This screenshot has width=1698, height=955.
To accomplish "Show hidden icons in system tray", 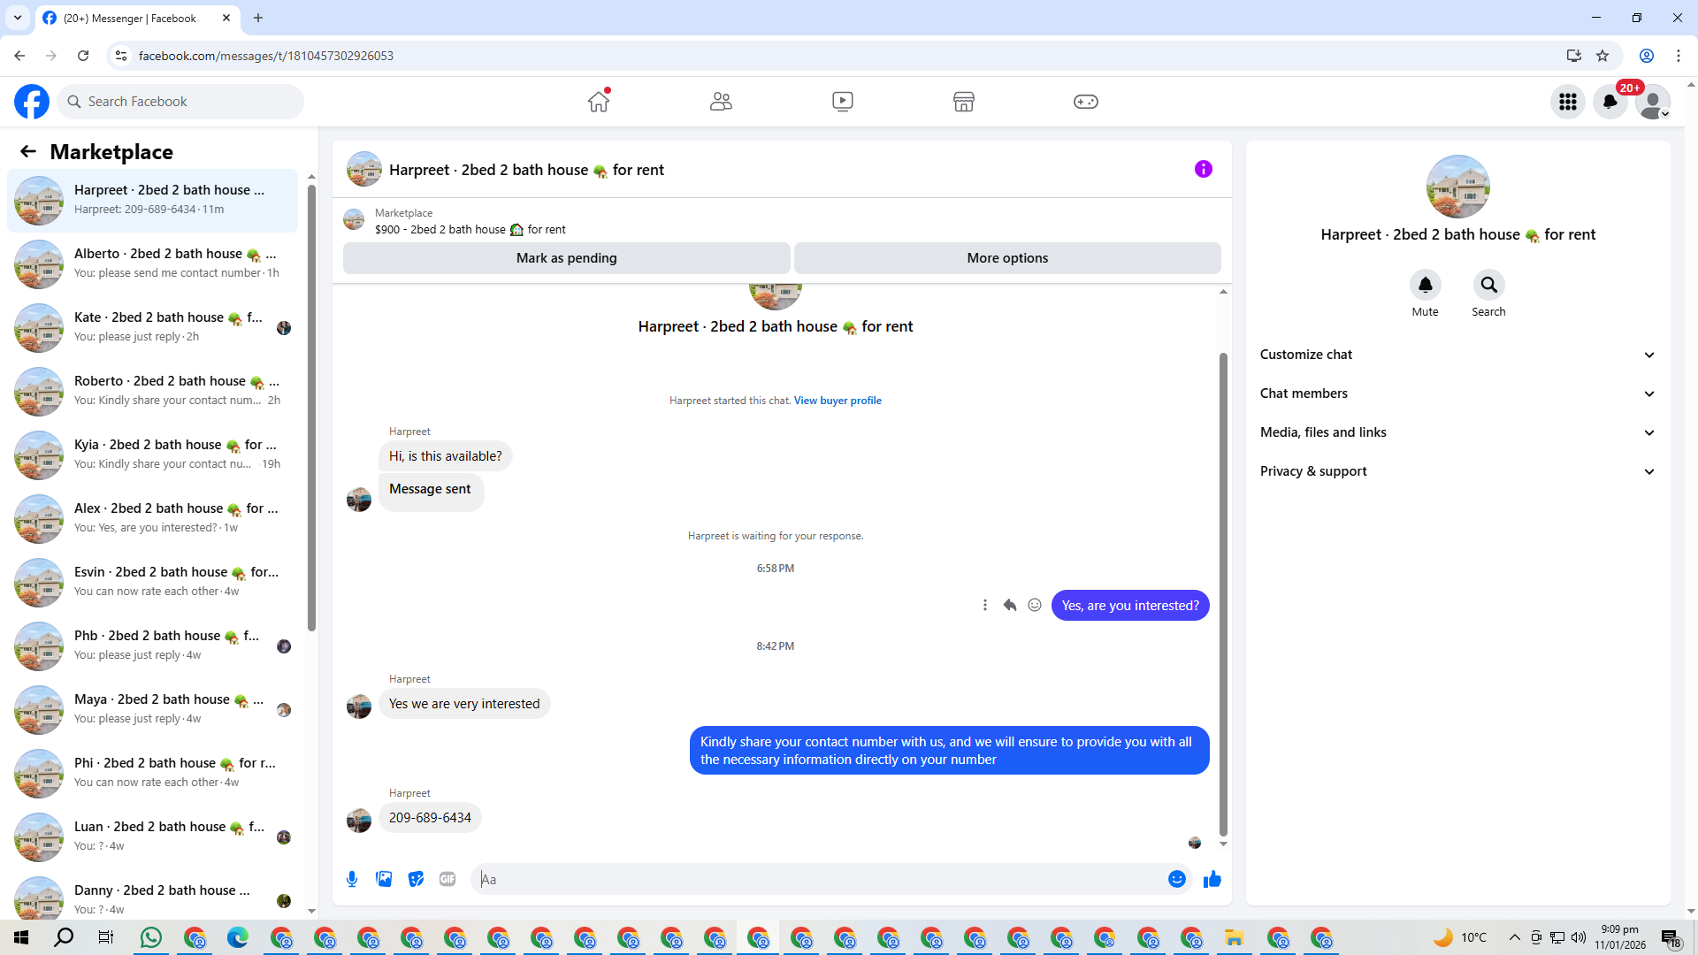I will coord(1515,937).
